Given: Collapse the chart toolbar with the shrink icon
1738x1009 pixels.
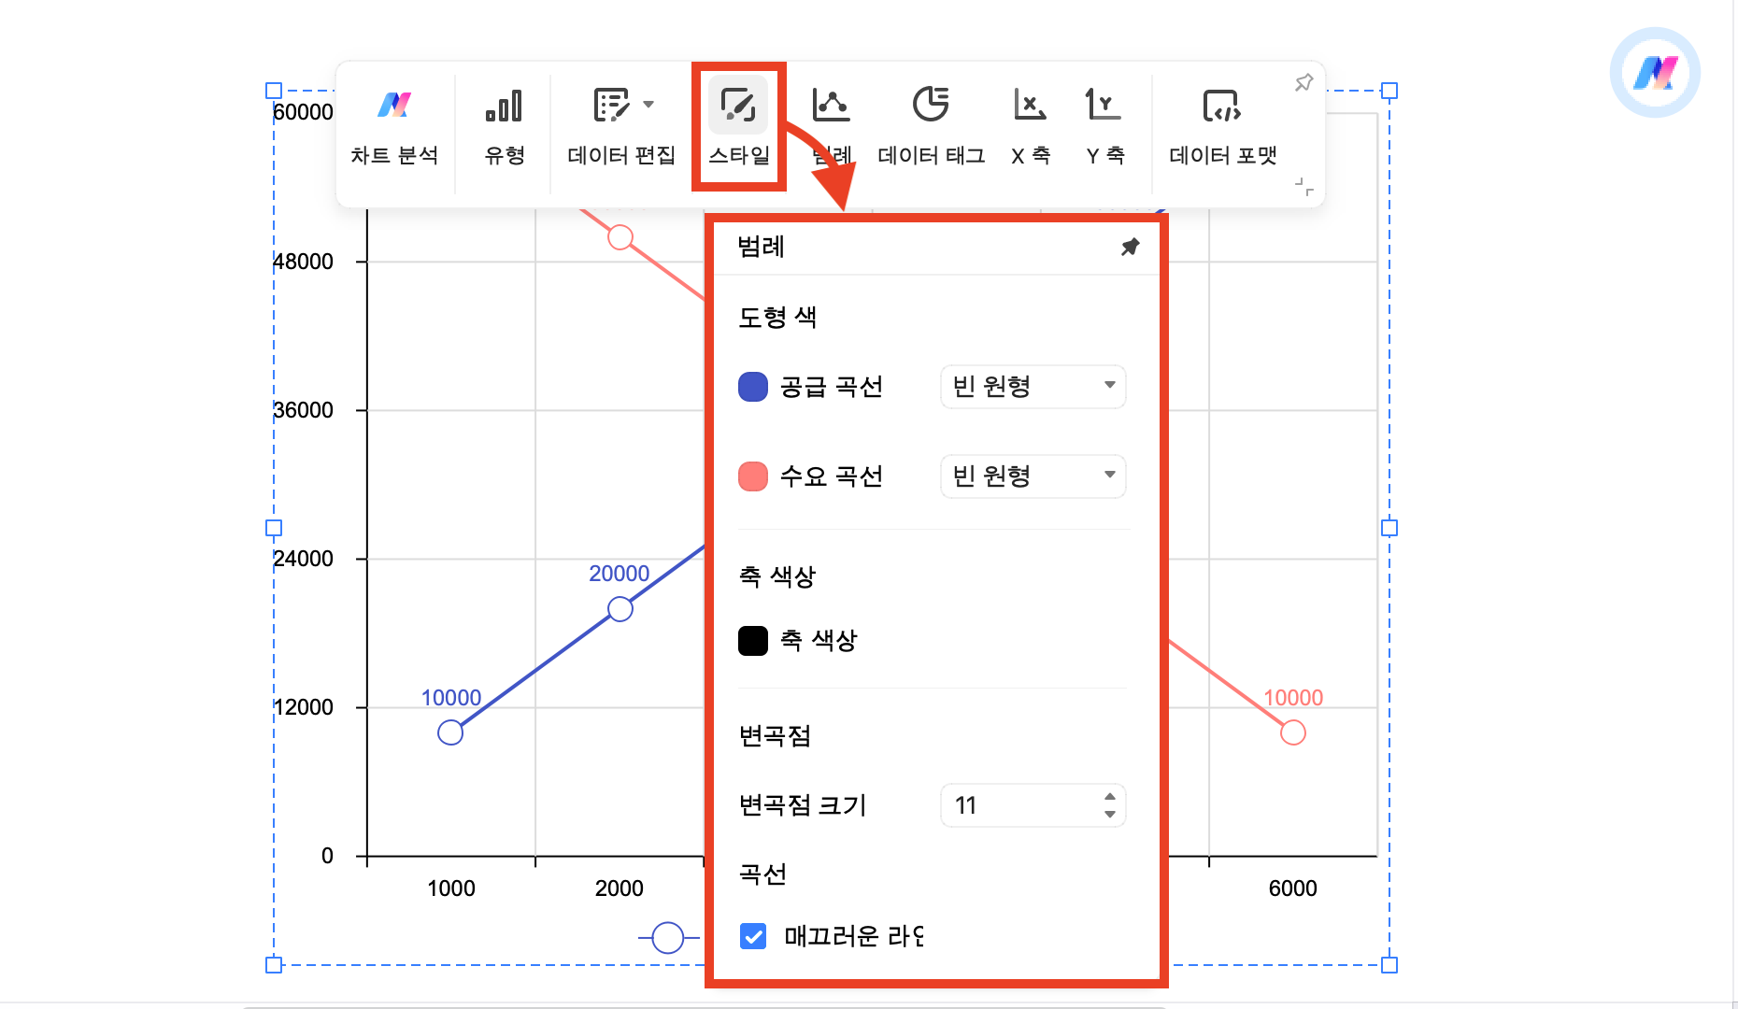Looking at the screenshot, I should (x=1303, y=187).
